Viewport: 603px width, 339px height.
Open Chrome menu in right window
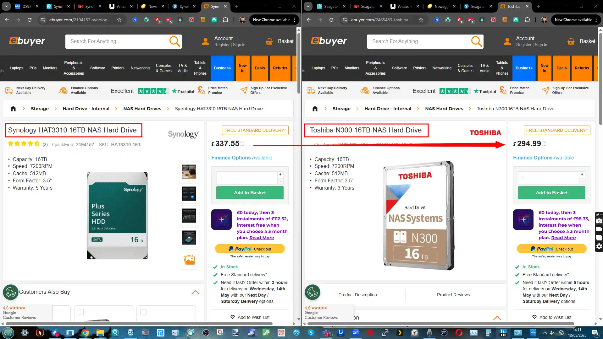pyautogui.click(x=596, y=20)
